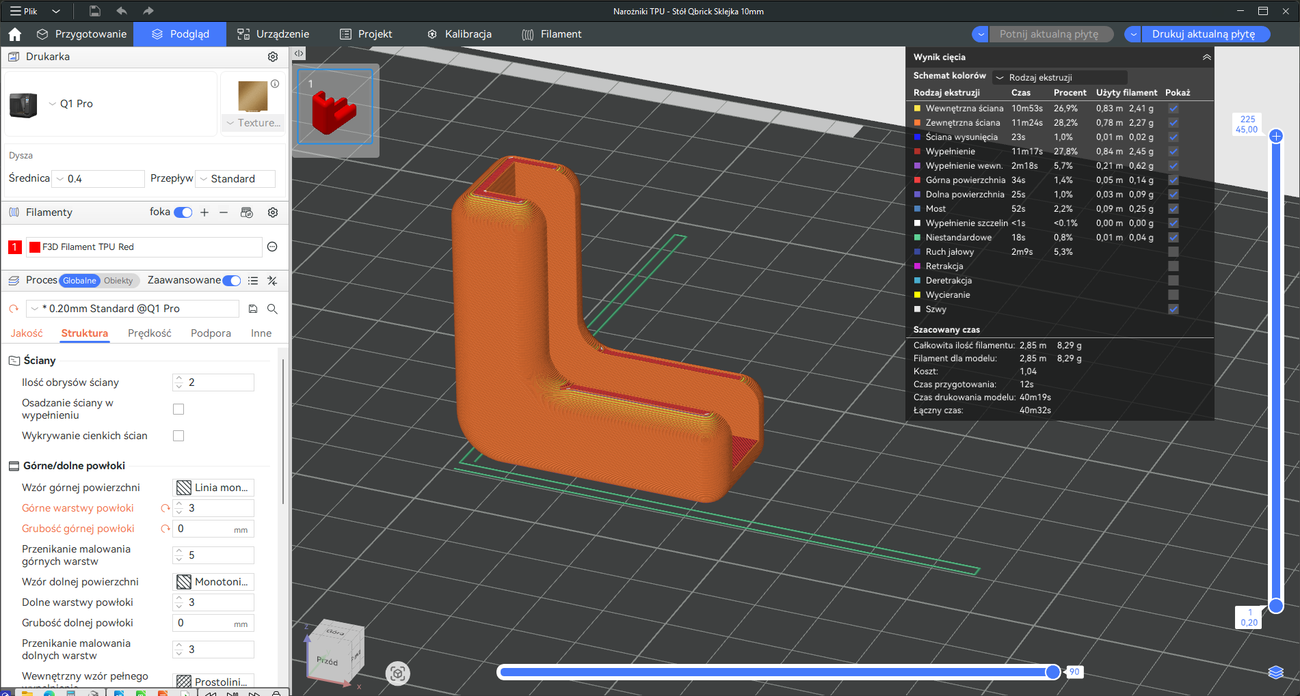Show Retrakcja points in preview
The image size is (1300, 696).
click(x=1173, y=266)
